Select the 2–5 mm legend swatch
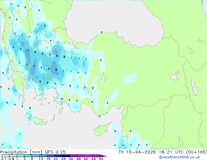Image resolution: width=207 pixels, height=160 pixels. 28,156
